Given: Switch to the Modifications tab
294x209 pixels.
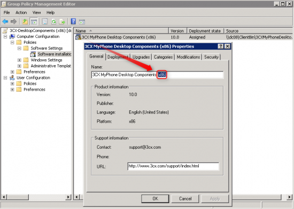Looking at the screenshot, I should pos(189,57).
